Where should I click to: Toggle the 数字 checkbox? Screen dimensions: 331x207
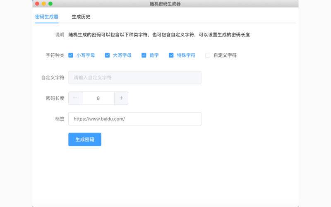pyautogui.click(x=144, y=55)
